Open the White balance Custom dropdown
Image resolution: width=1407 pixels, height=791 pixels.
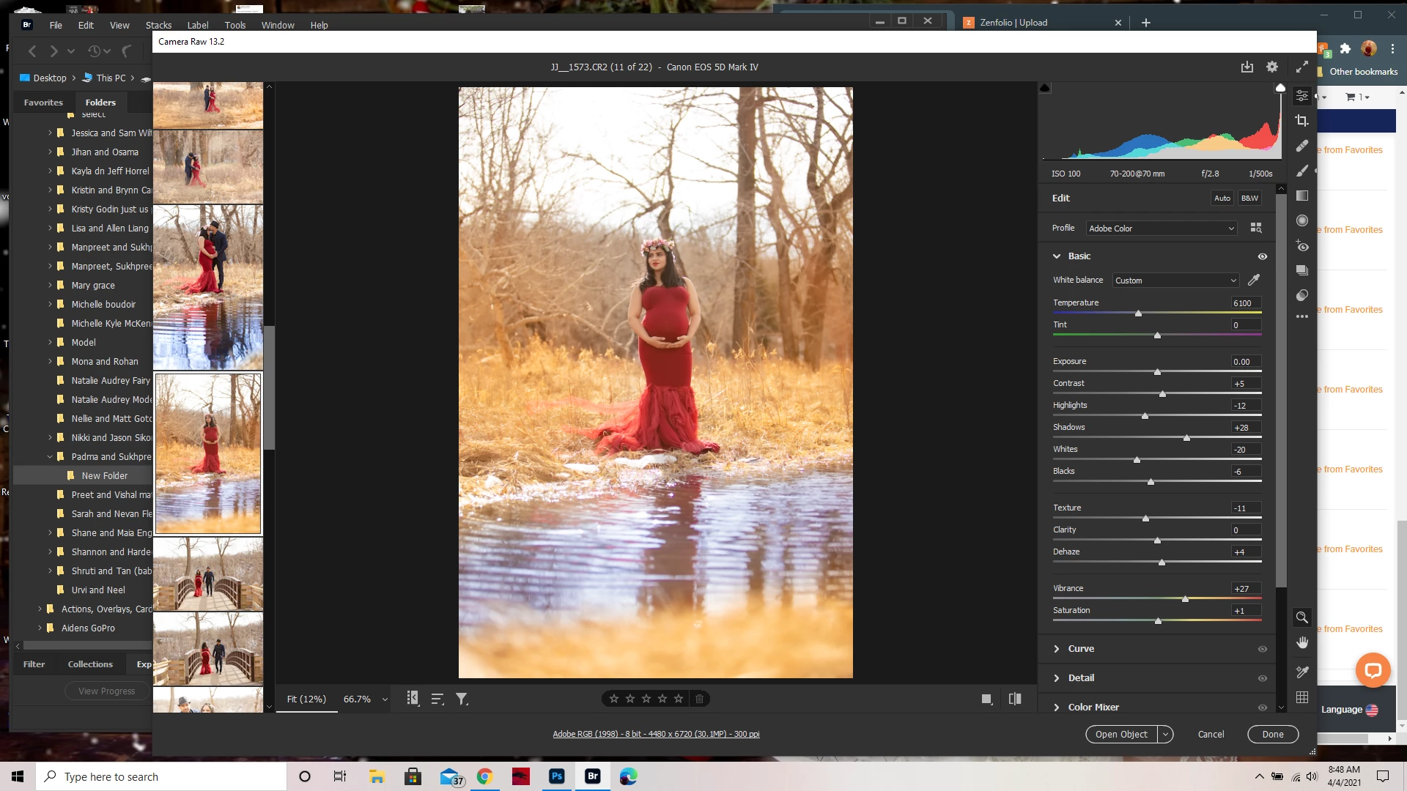click(x=1175, y=281)
